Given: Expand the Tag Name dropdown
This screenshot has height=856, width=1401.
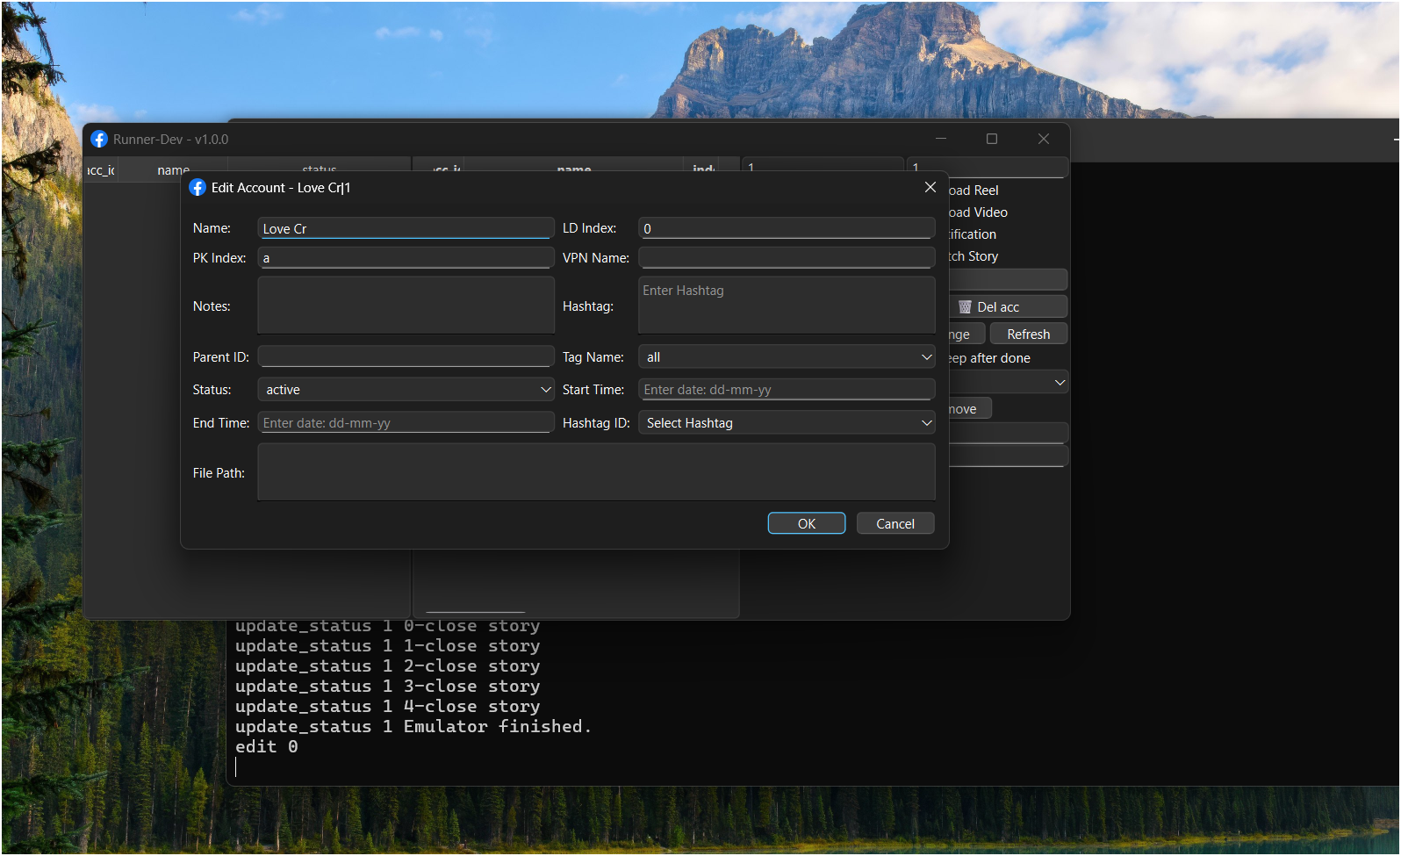Looking at the screenshot, I should pos(787,357).
